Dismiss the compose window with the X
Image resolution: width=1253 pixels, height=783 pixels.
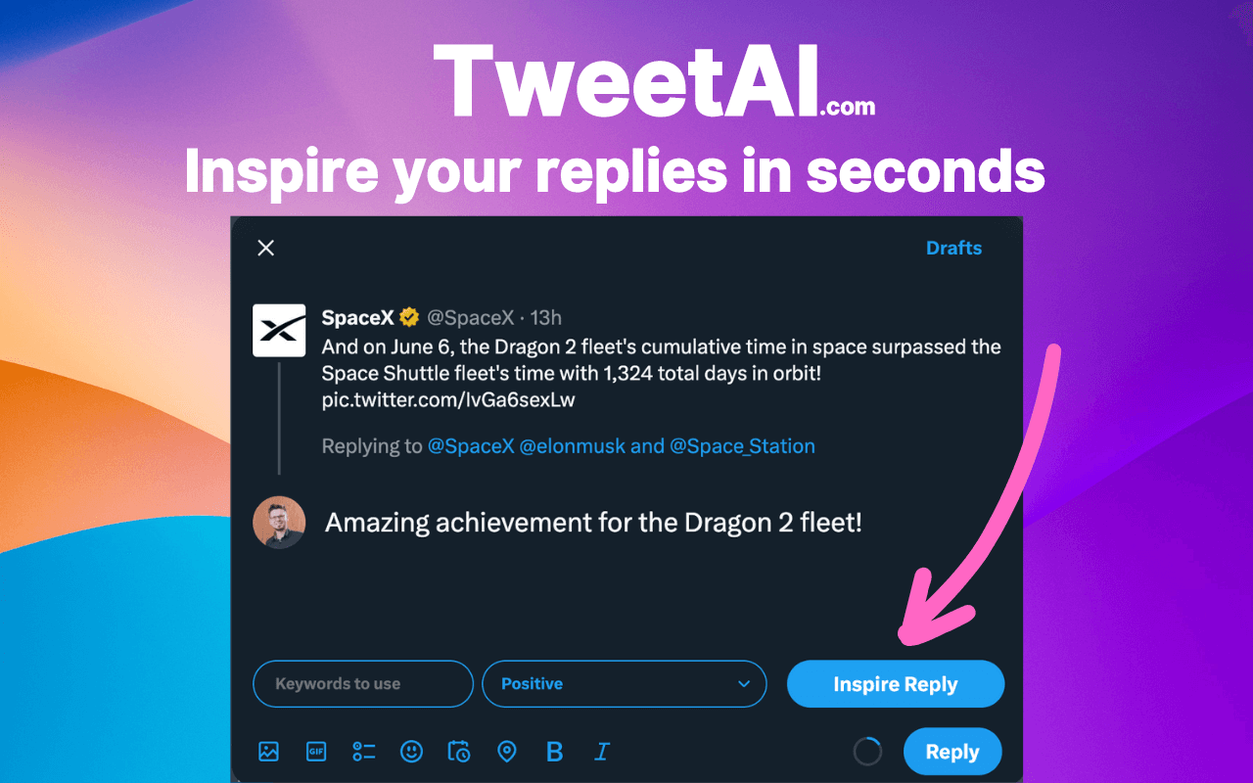(265, 248)
